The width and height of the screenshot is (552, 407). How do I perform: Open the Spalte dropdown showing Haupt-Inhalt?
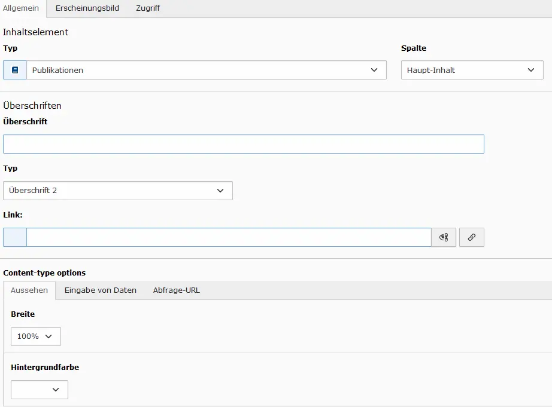click(x=472, y=70)
